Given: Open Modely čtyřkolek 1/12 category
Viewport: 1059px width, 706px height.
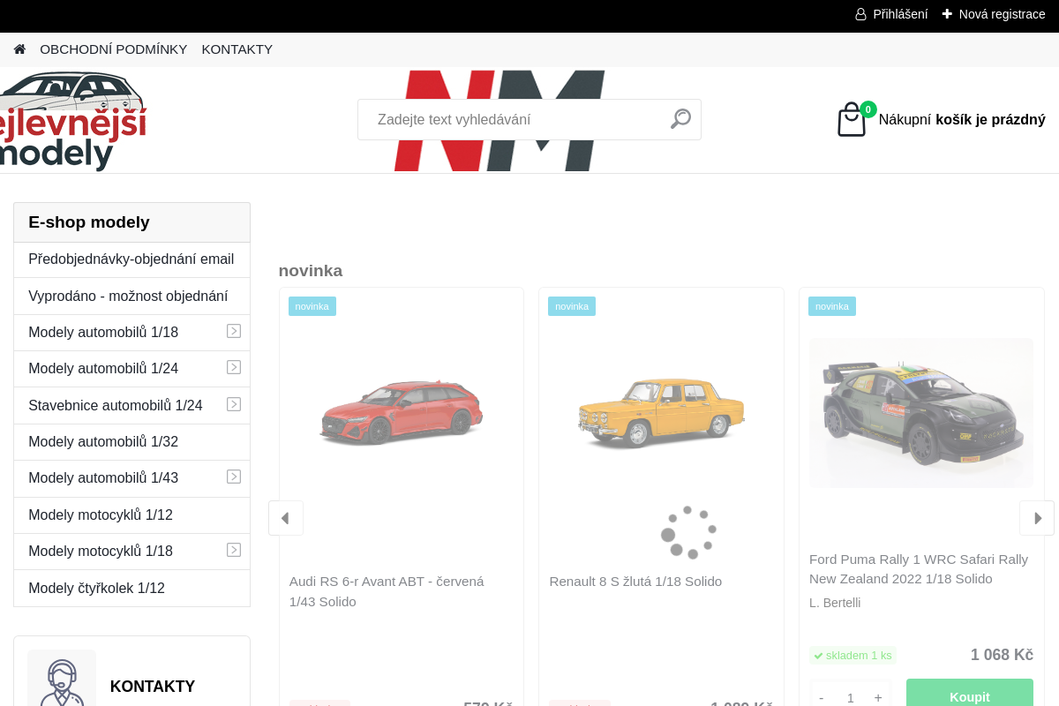Looking at the screenshot, I should (131, 589).
